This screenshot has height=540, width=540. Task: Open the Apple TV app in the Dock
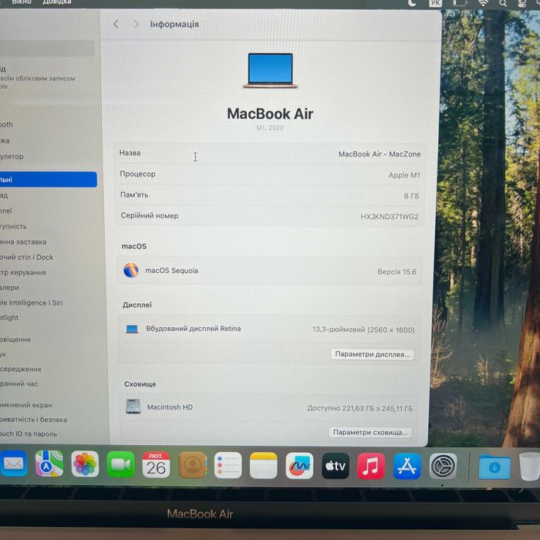(336, 466)
